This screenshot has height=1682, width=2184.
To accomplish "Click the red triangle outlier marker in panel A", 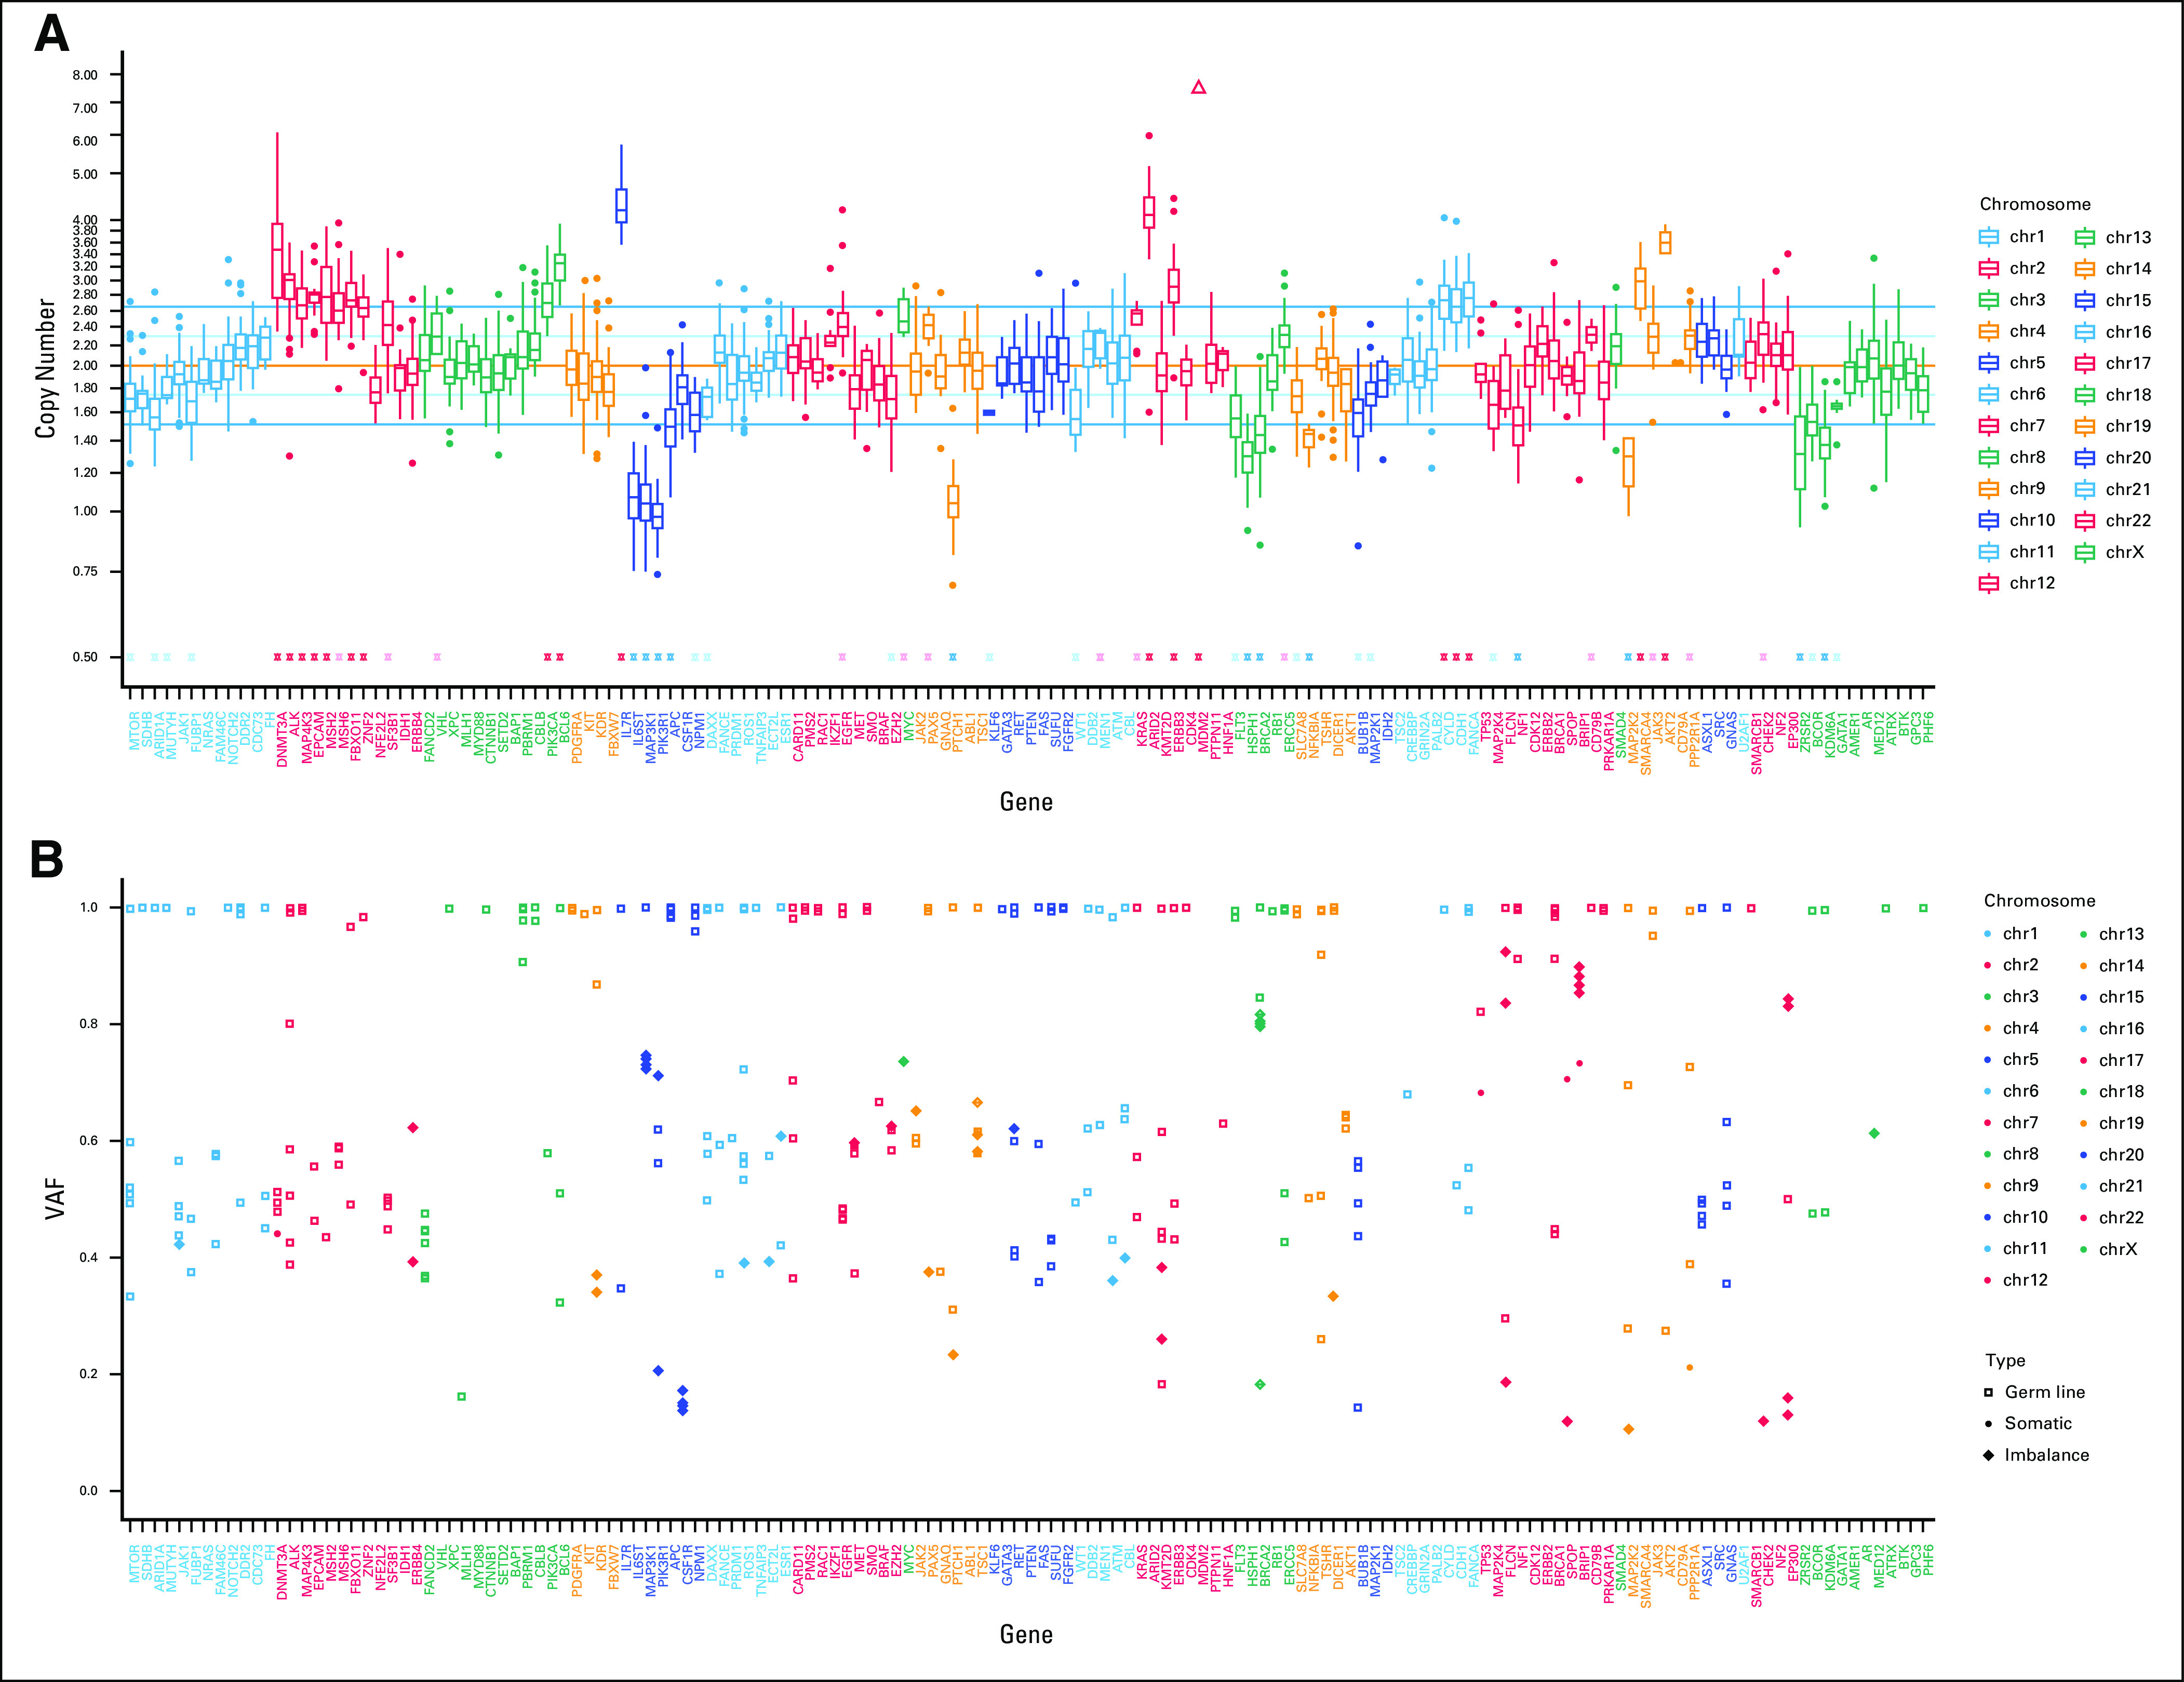I will [x=1198, y=87].
